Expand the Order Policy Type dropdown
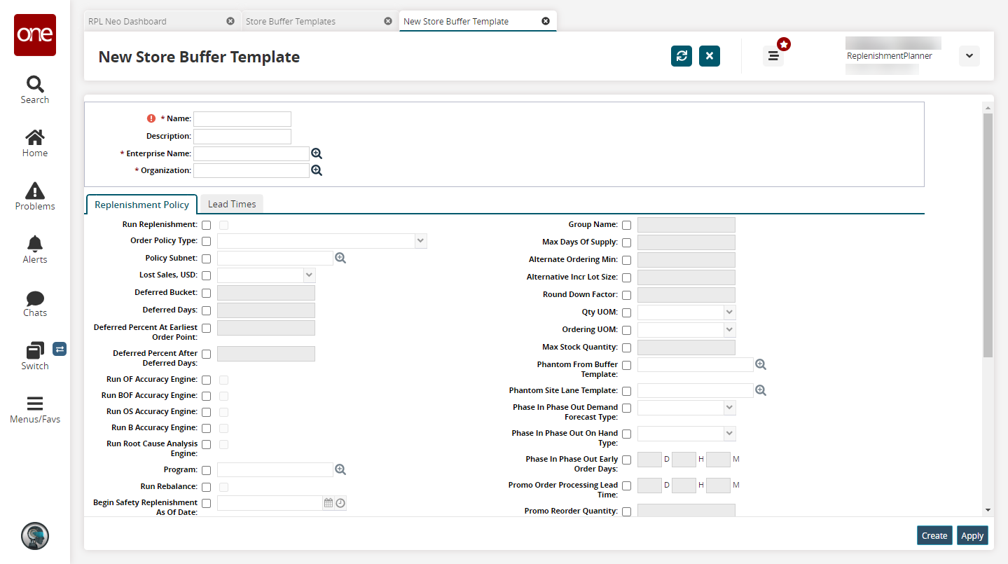Screen dimensions: 1008x564 click(x=420, y=241)
